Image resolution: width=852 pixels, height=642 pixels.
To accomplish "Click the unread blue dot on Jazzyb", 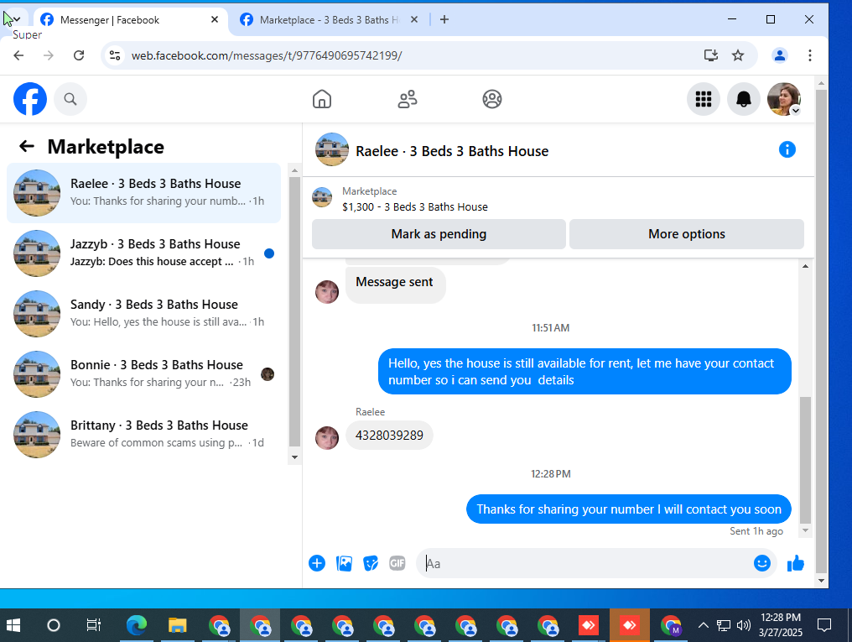I will pos(269,253).
